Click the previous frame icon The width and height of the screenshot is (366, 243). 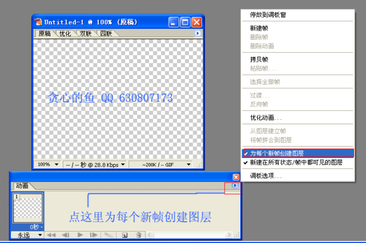click(66, 235)
